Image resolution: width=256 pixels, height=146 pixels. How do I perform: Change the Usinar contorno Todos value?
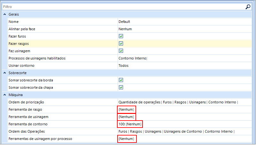pyautogui.click(x=123, y=66)
